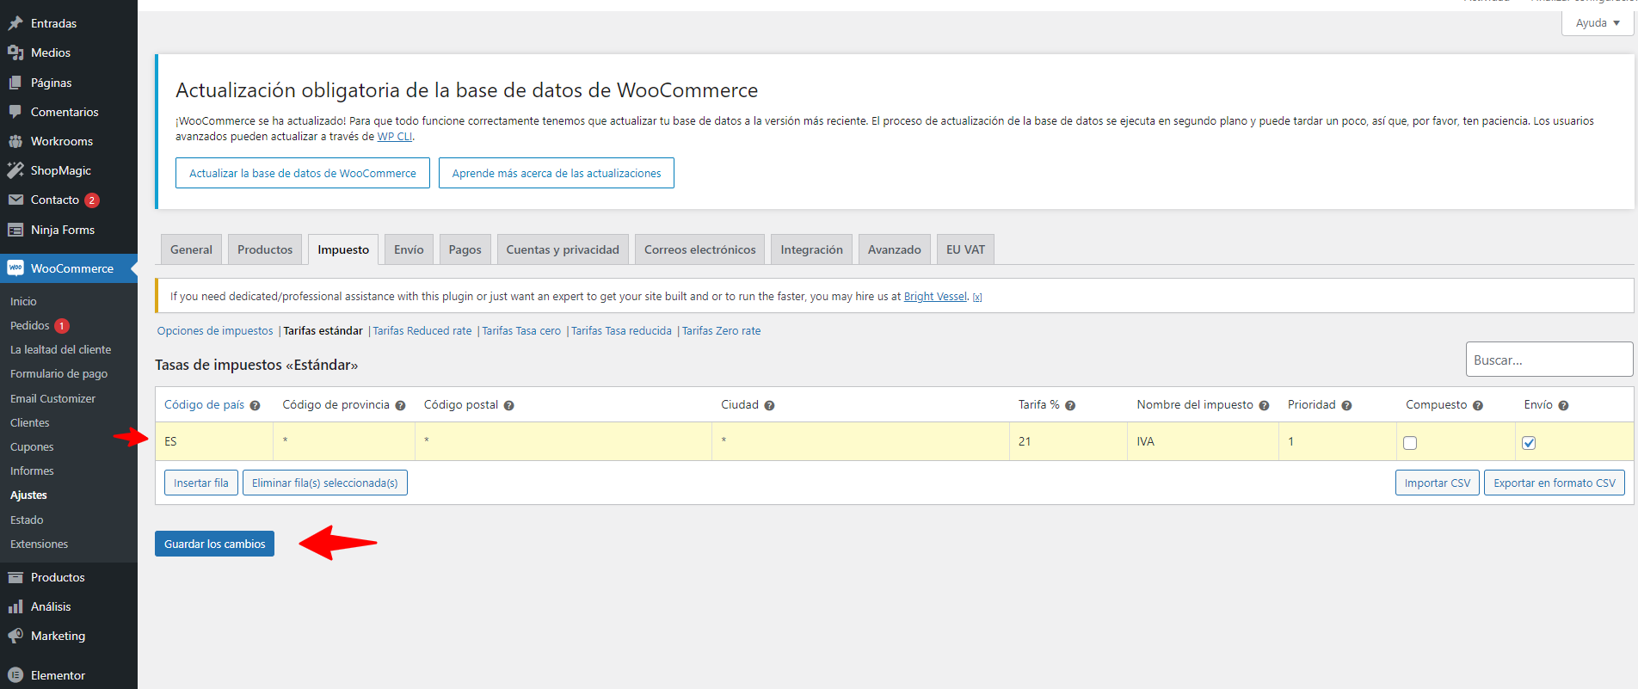The width and height of the screenshot is (1638, 689).
Task: Open the General settings tab
Action: coord(191,249)
